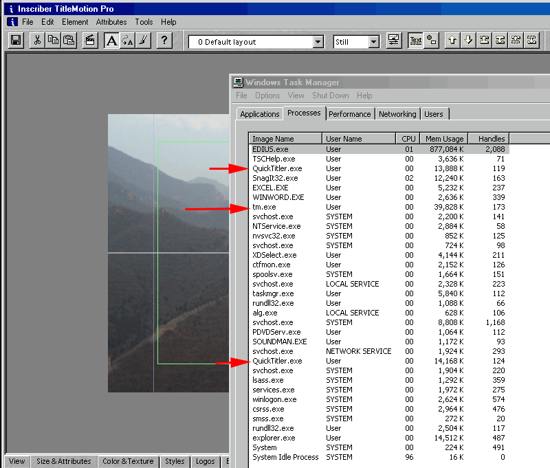Click the bring to front layer icon
This screenshot has height=468, width=550.
tap(485, 41)
